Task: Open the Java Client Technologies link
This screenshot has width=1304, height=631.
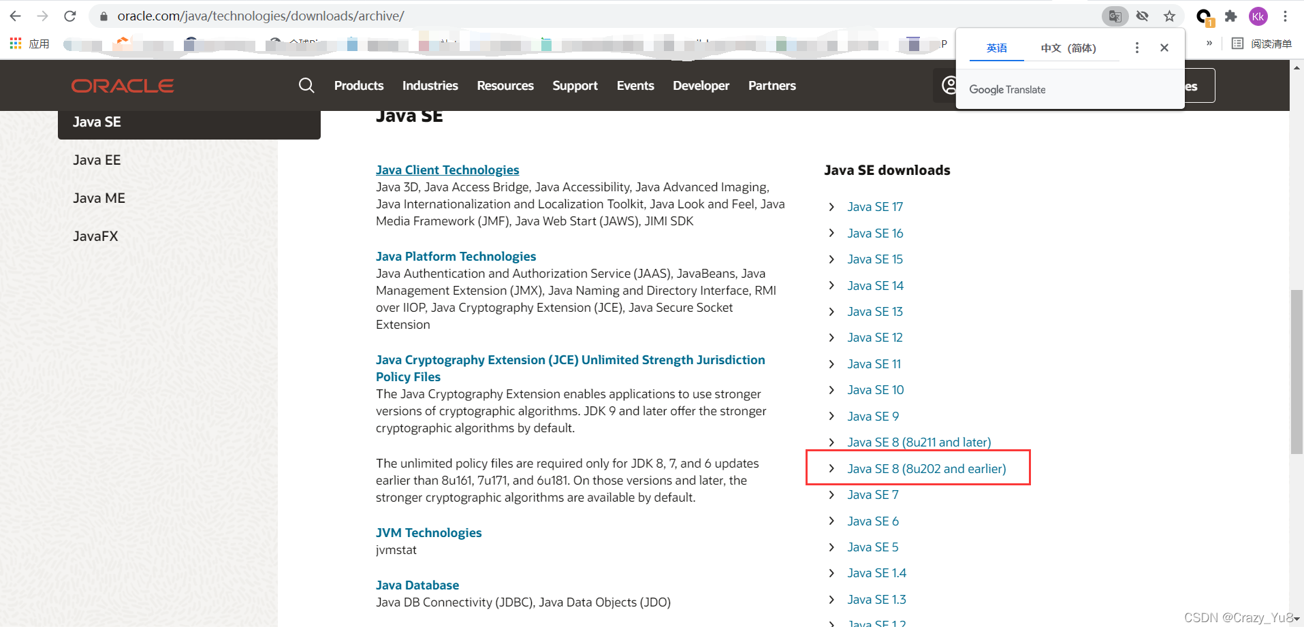Action: tap(447, 170)
